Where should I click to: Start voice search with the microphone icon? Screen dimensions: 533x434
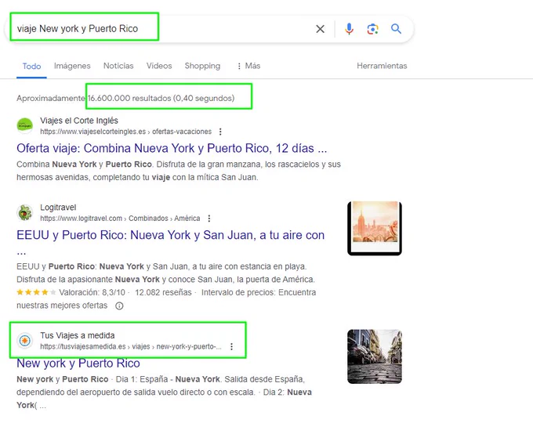pyautogui.click(x=349, y=29)
